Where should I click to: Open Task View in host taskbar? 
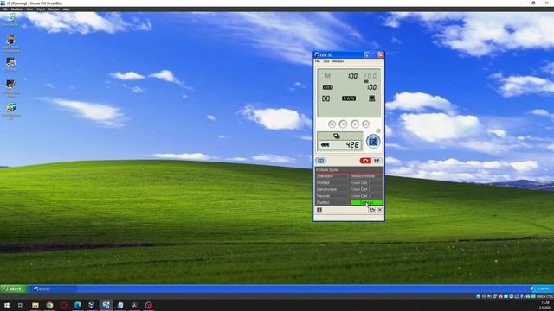tap(21, 305)
